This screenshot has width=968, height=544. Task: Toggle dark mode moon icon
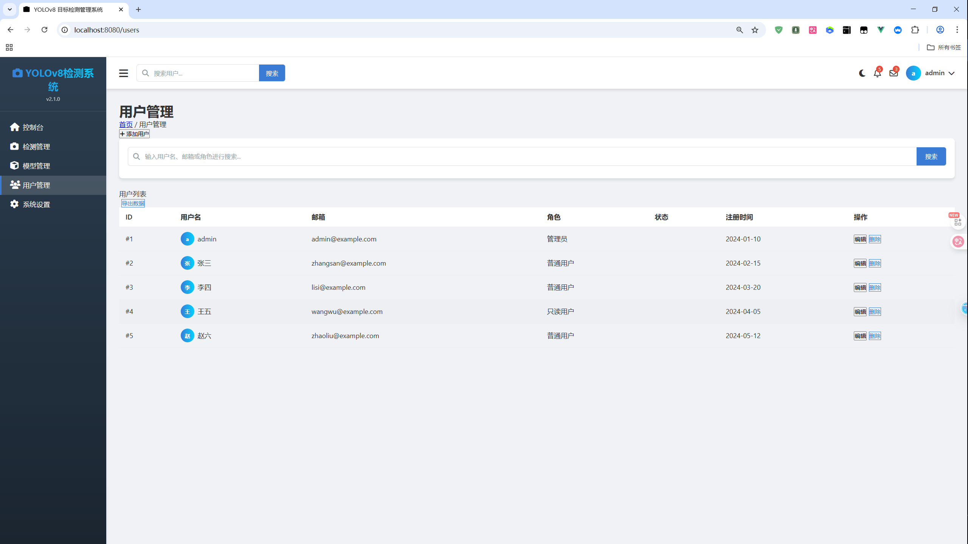point(862,73)
